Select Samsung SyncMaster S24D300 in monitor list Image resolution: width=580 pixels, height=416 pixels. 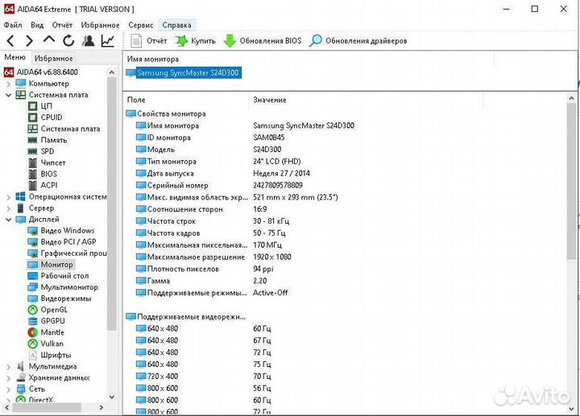click(x=188, y=72)
